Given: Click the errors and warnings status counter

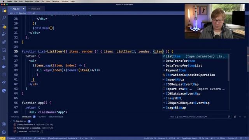Looking at the screenshot, I should pos(28,138).
